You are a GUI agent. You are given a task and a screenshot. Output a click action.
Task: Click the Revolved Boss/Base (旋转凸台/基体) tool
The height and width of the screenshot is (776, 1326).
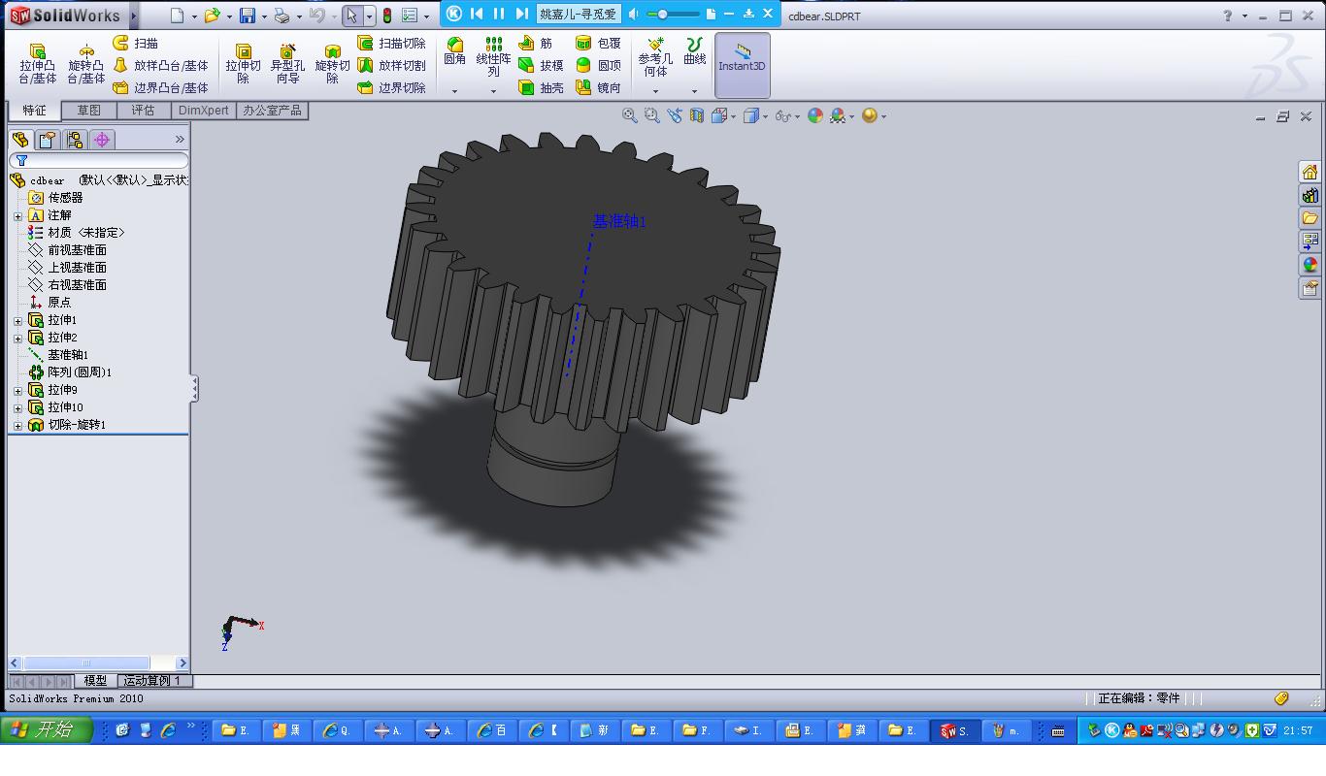click(85, 64)
